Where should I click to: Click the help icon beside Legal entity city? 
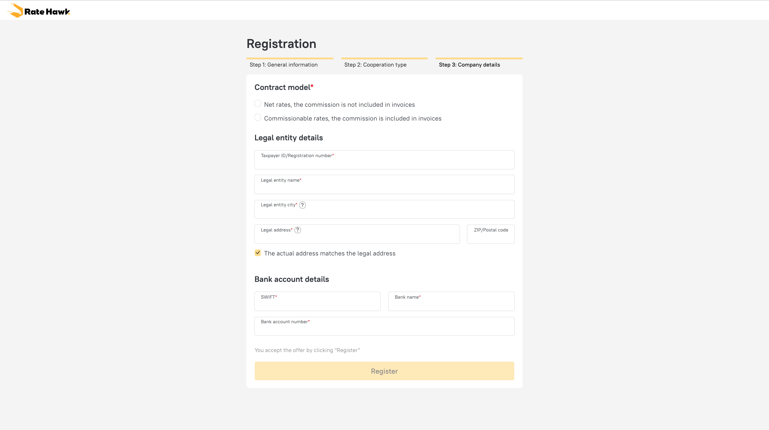click(302, 205)
